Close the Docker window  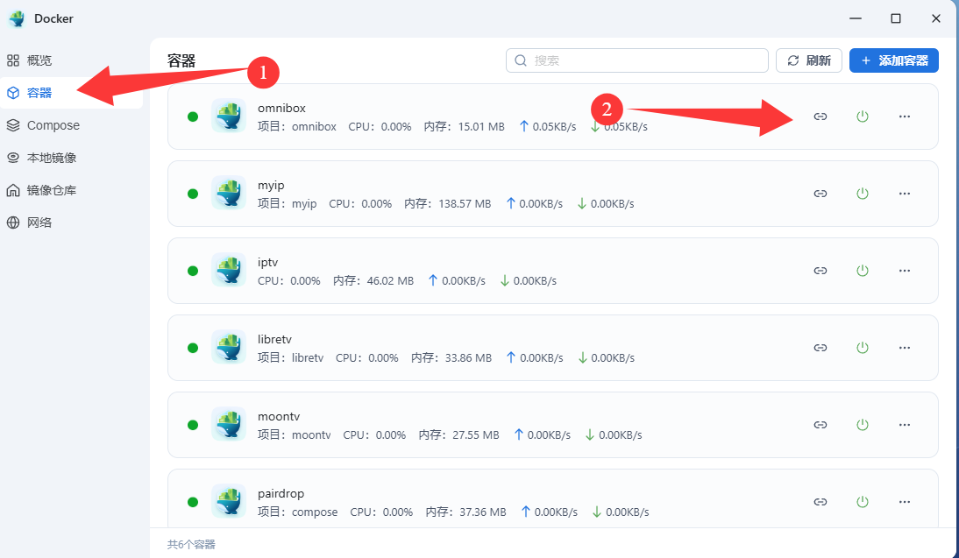pyautogui.click(x=935, y=18)
